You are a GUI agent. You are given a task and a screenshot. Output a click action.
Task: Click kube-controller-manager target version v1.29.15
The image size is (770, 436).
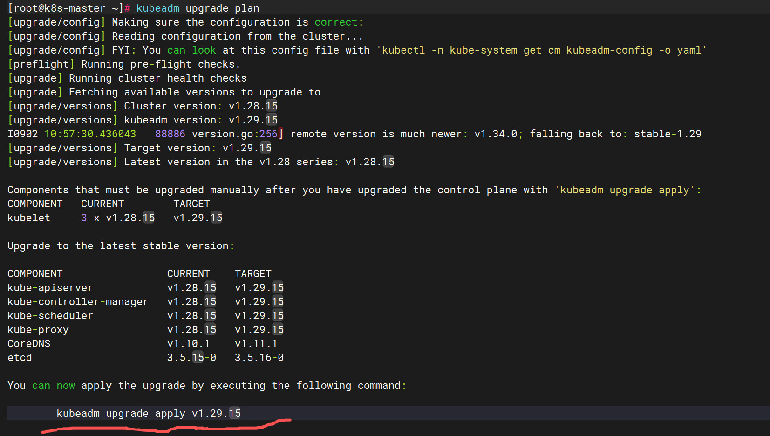259,302
